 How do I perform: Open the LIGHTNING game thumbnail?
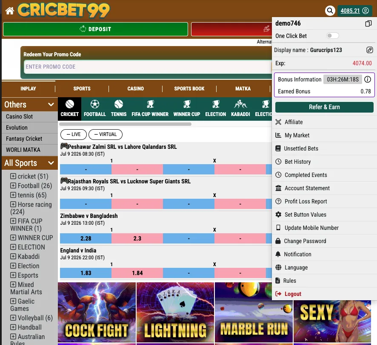point(175,312)
